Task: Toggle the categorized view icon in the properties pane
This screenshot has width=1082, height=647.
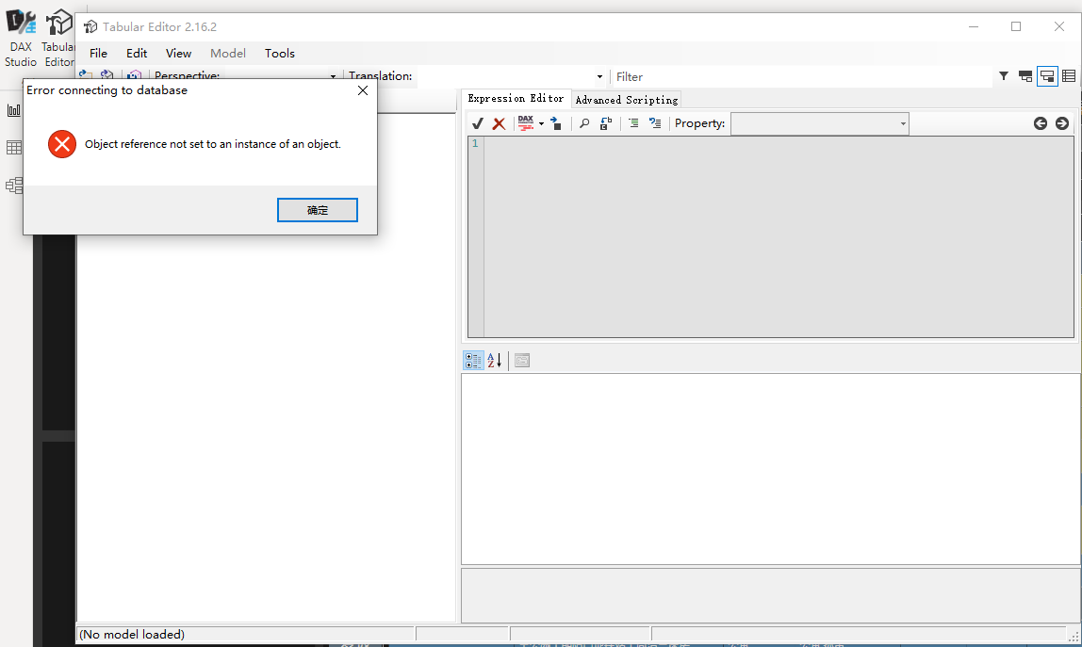Action: [473, 360]
